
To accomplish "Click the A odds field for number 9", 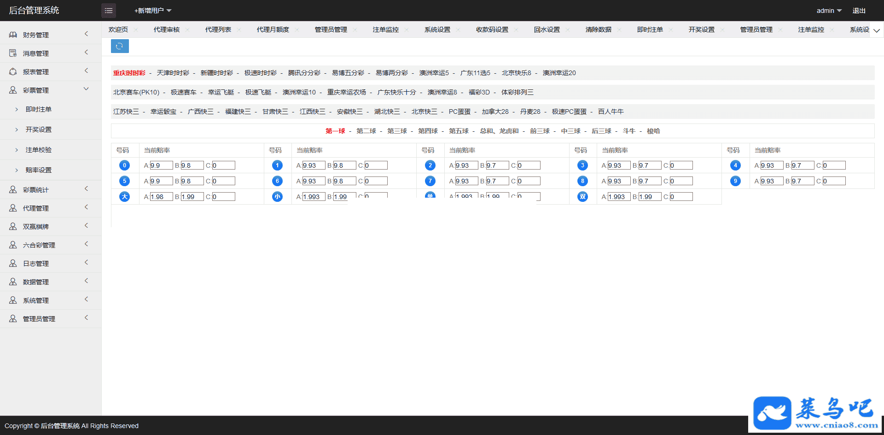I will pos(772,181).
